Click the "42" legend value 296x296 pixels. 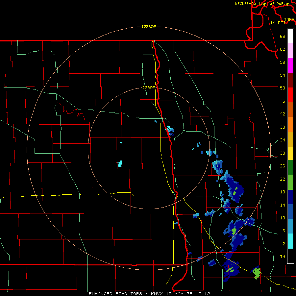point(283,114)
